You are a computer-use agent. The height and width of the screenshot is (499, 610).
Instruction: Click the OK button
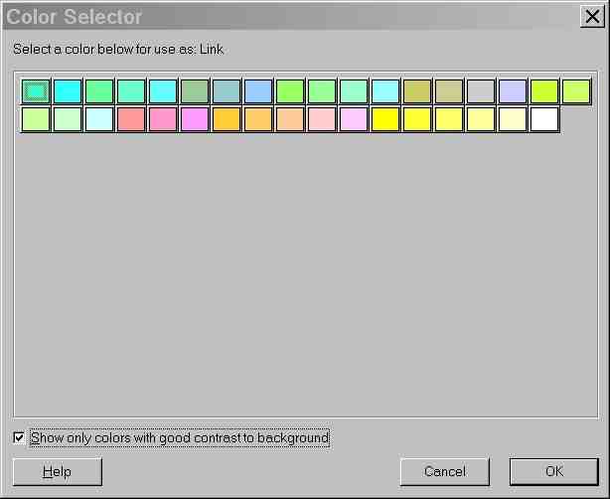[553, 471]
